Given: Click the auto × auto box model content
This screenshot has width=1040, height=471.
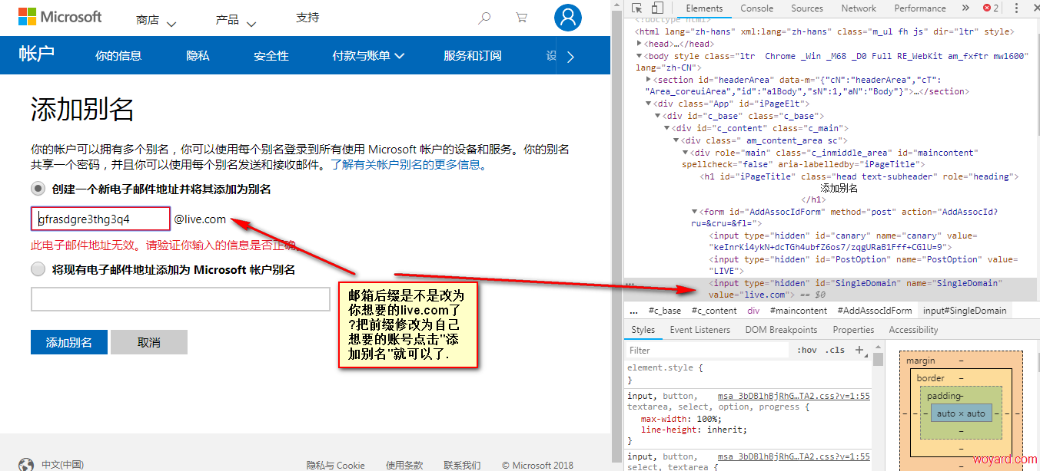Looking at the screenshot, I should [x=961, y=413].
